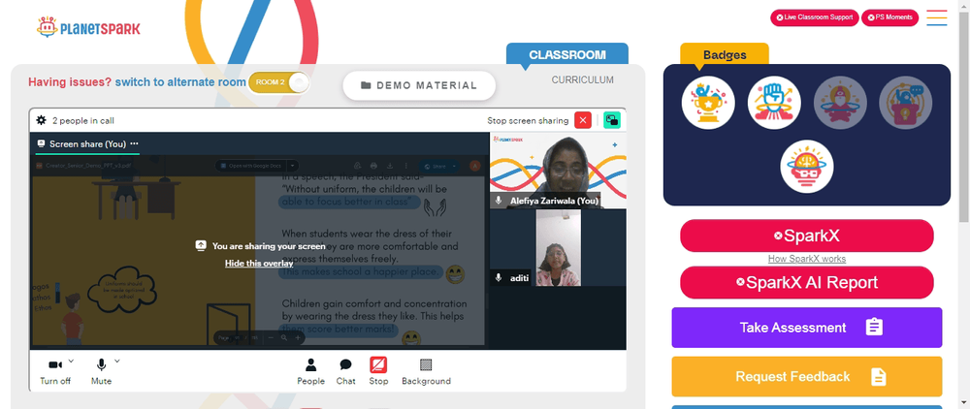Click the X icon on SparkX AI Report
Image resolution: width=970 pixels, height=409 pixels.
740,282
